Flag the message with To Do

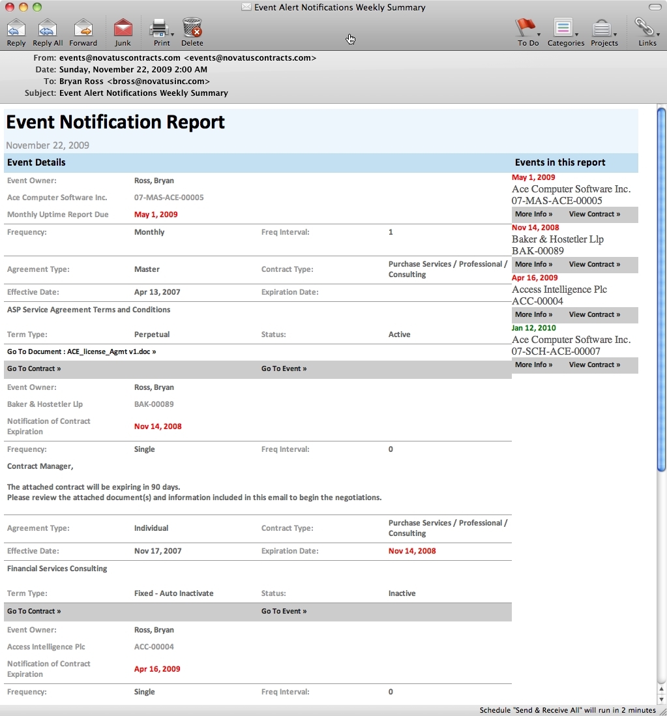tap(526, 33)
